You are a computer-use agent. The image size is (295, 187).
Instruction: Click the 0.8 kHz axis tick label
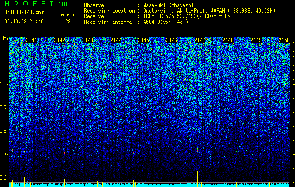pos(4,131)
